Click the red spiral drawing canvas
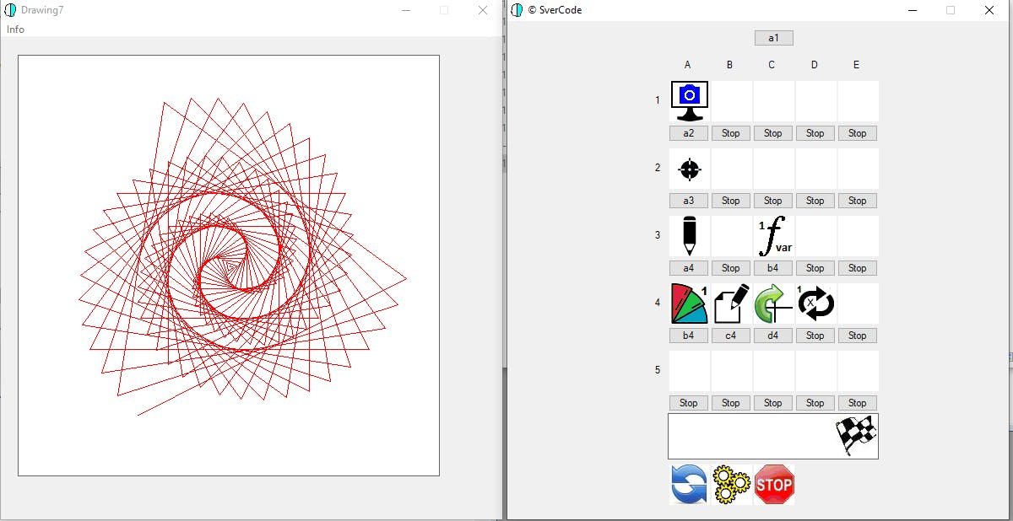 (229, 266)
